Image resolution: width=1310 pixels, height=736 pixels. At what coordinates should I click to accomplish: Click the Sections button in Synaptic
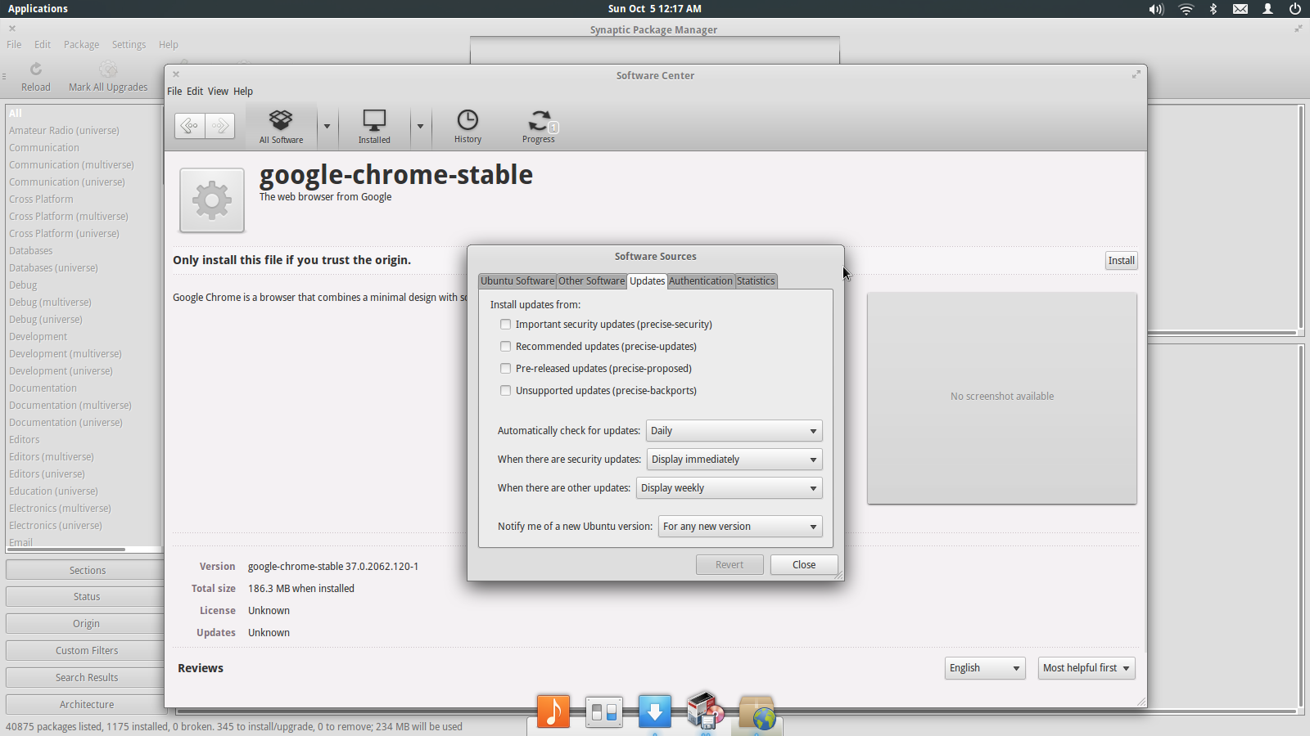coord(87,570)
